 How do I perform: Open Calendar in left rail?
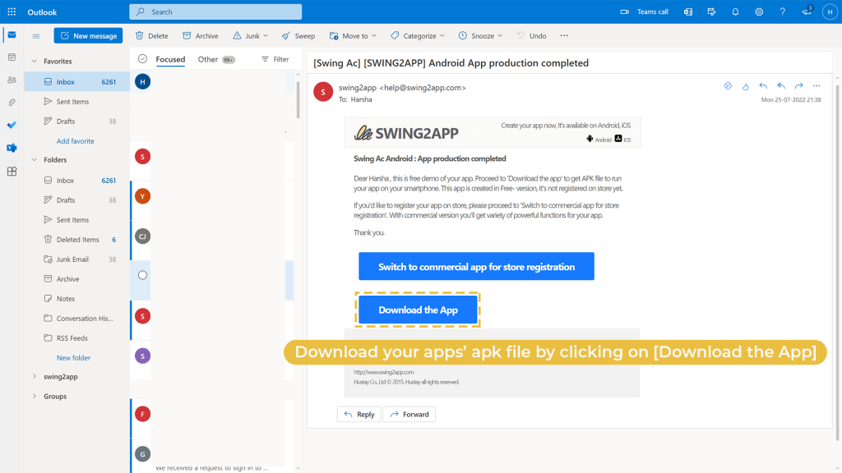pos(12,57)
